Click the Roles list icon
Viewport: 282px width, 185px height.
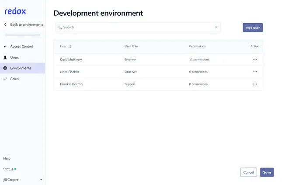(5, 79)
